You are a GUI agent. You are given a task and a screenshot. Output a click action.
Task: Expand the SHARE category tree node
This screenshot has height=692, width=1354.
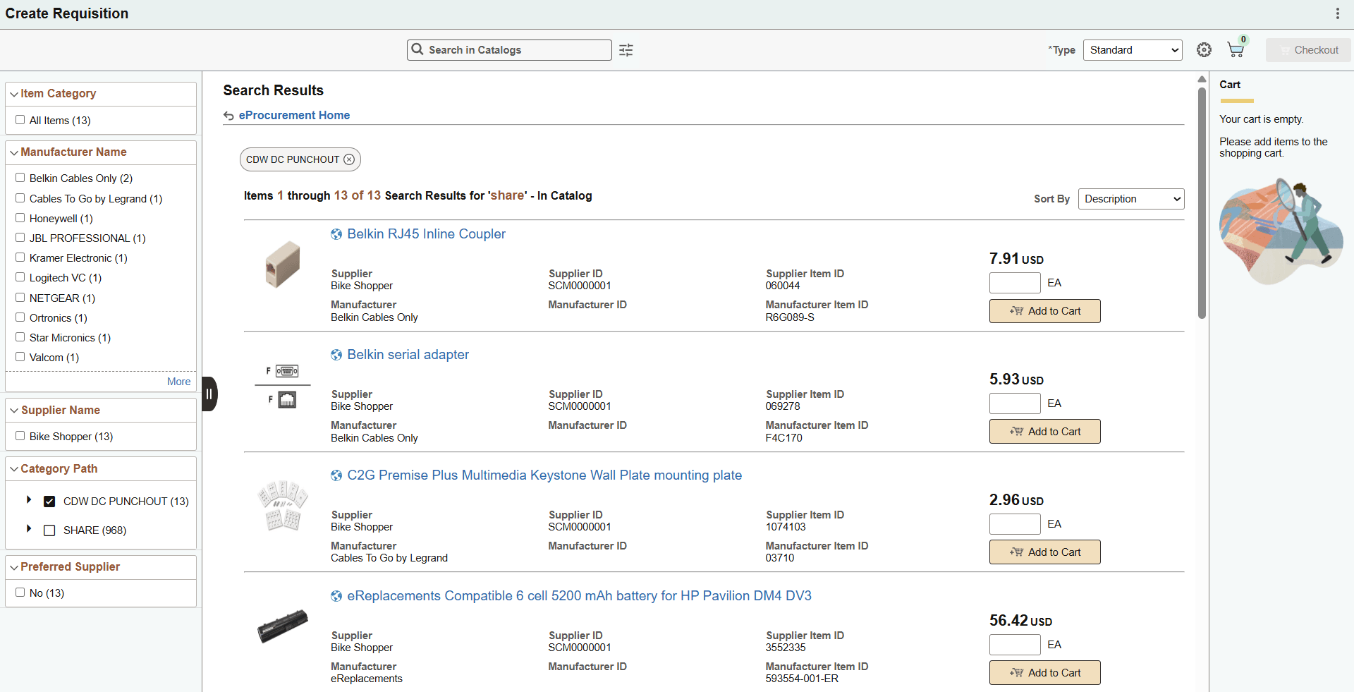tap(29, 530)
